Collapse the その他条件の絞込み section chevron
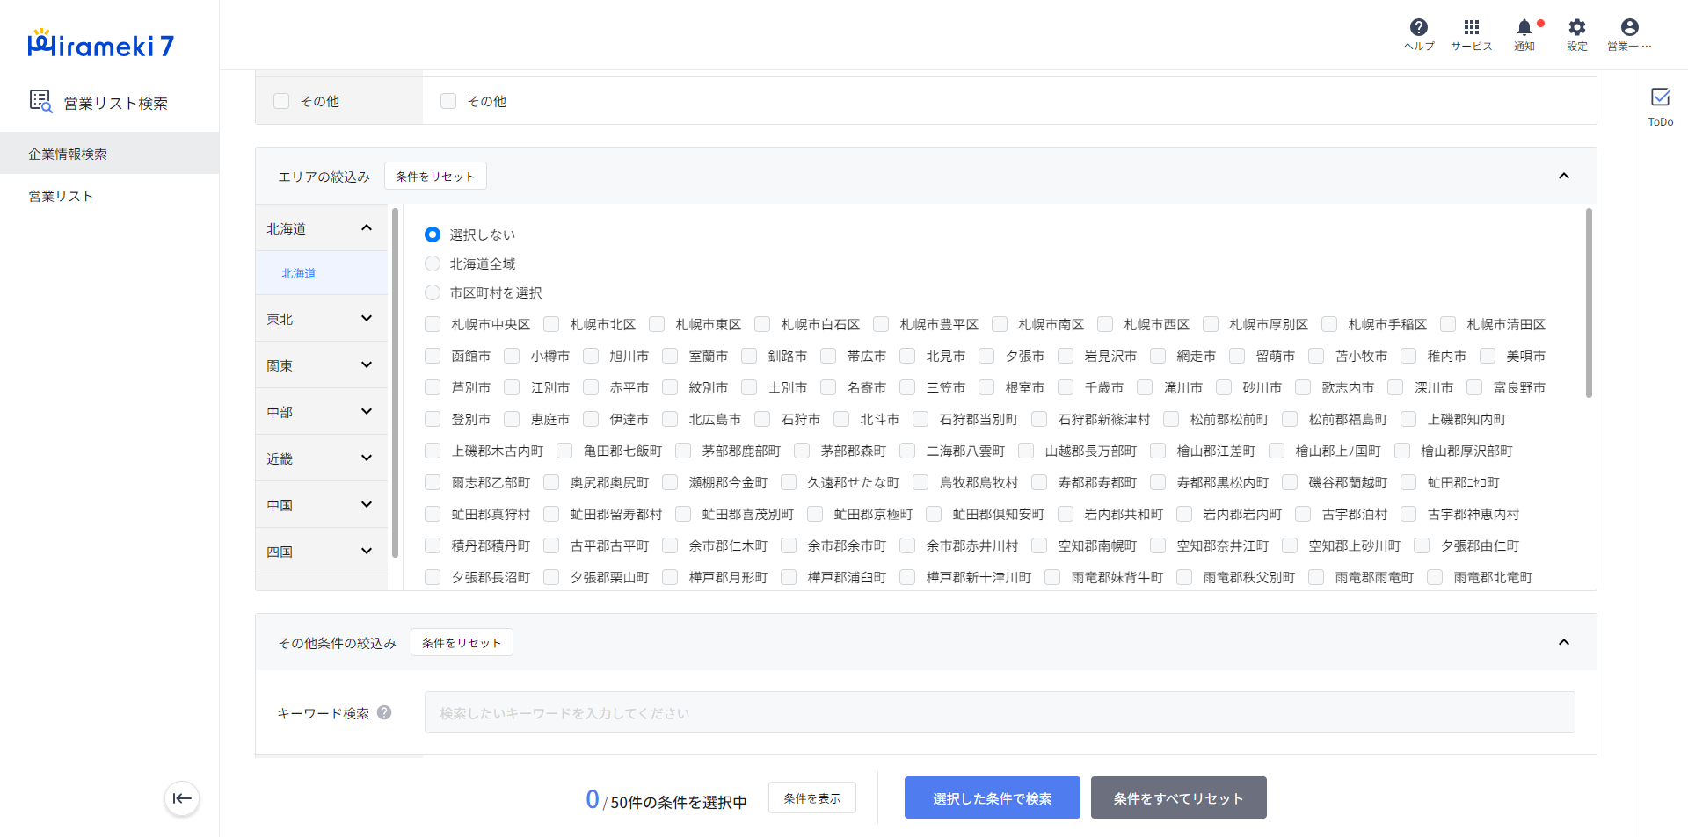Viewport: 1688px width, 837px height. (1564, 642)
